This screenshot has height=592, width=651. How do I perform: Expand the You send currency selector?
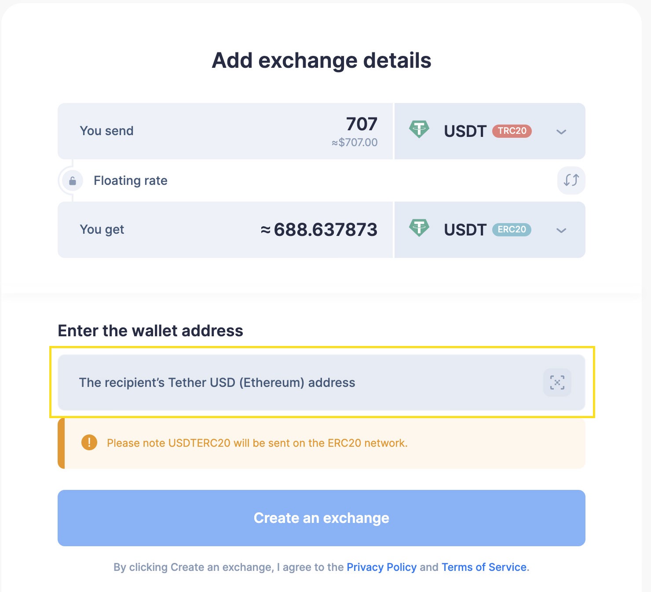(x=561, y=131)
